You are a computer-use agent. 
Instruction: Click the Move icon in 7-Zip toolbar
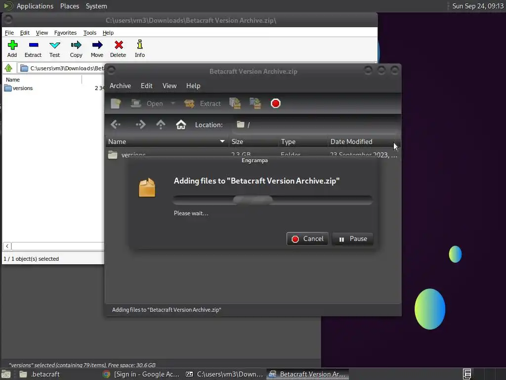click(x=97, y=49)
